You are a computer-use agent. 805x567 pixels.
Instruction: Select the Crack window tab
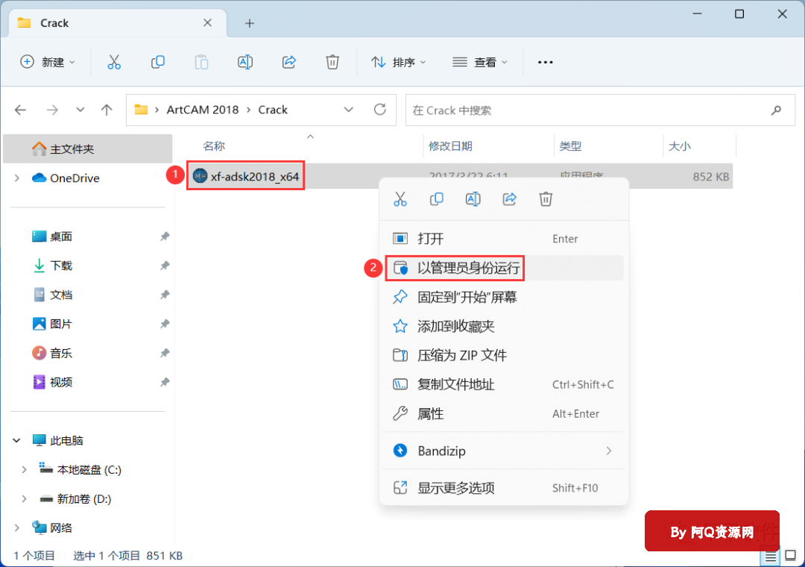tap(118, 23)
